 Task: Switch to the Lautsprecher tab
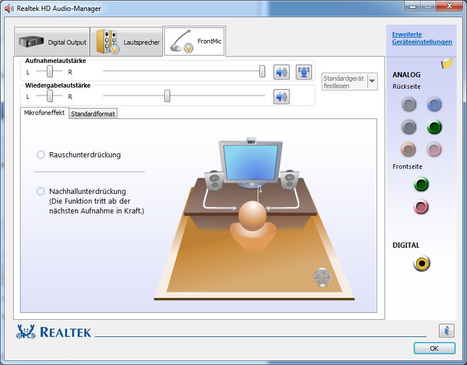[x=126, y=42]
